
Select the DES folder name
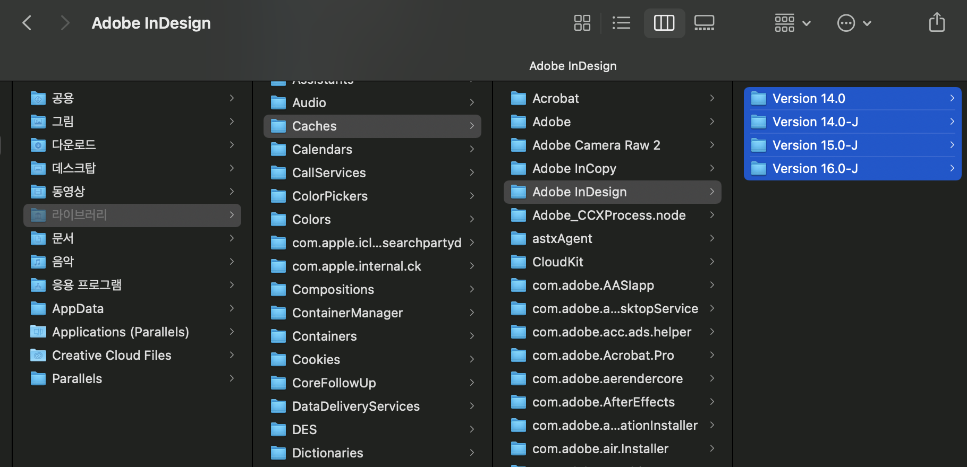(x=304, y=429)
